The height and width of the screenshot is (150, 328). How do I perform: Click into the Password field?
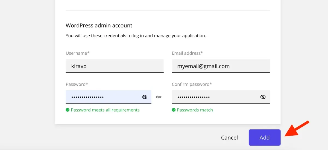[109, 97]
